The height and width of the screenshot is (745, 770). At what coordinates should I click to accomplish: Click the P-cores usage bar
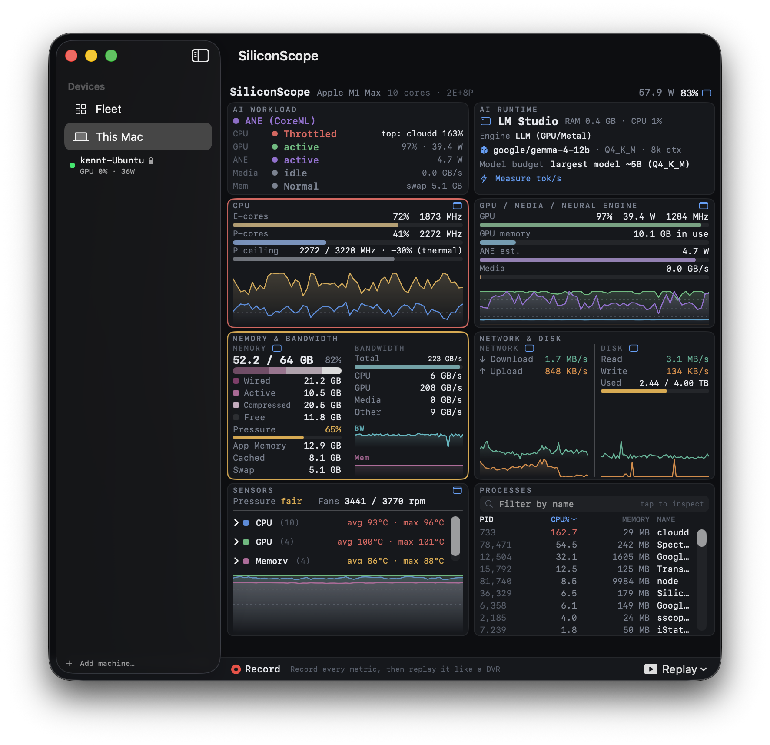click(348, 243)
